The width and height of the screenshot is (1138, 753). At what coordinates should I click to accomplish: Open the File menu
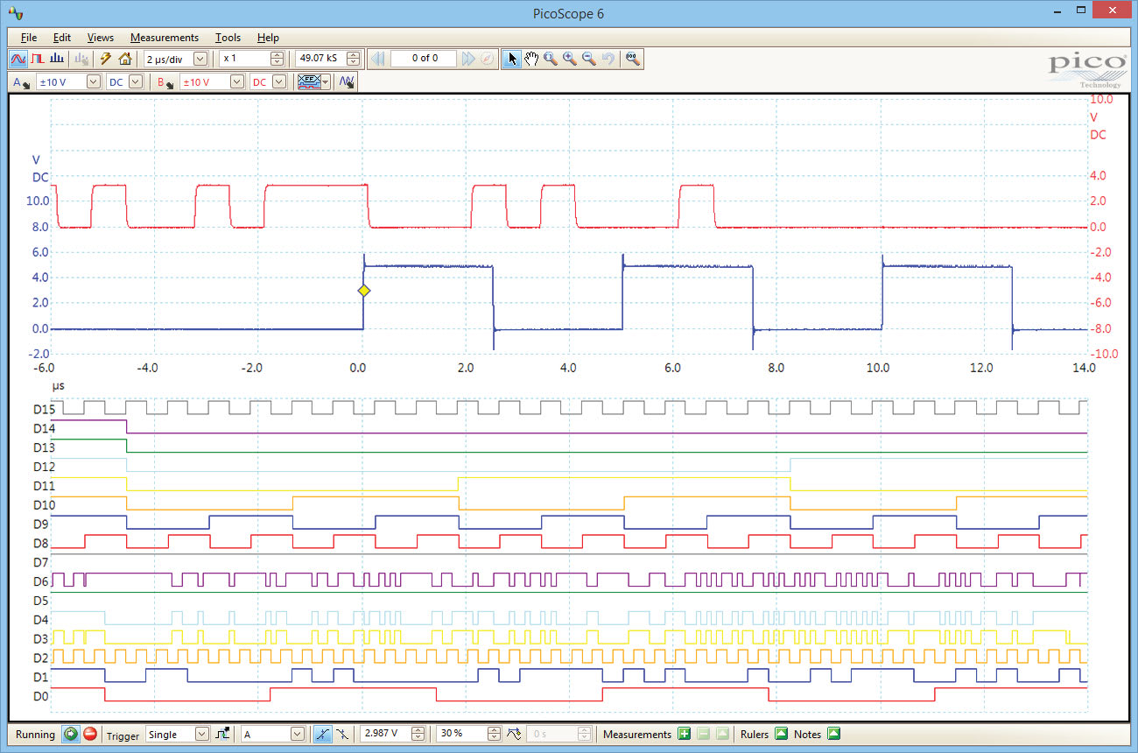[29, 38]
